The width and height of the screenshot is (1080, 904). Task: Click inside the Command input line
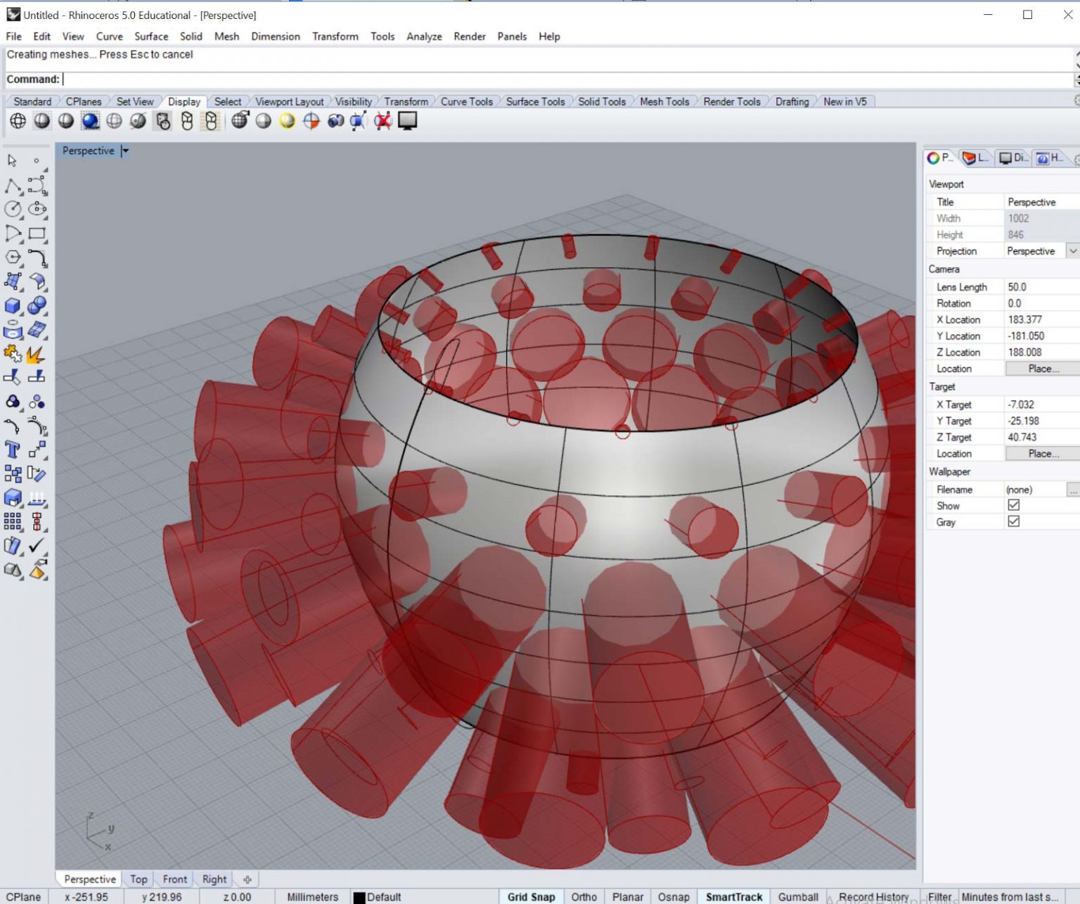(x=211, y=79)
